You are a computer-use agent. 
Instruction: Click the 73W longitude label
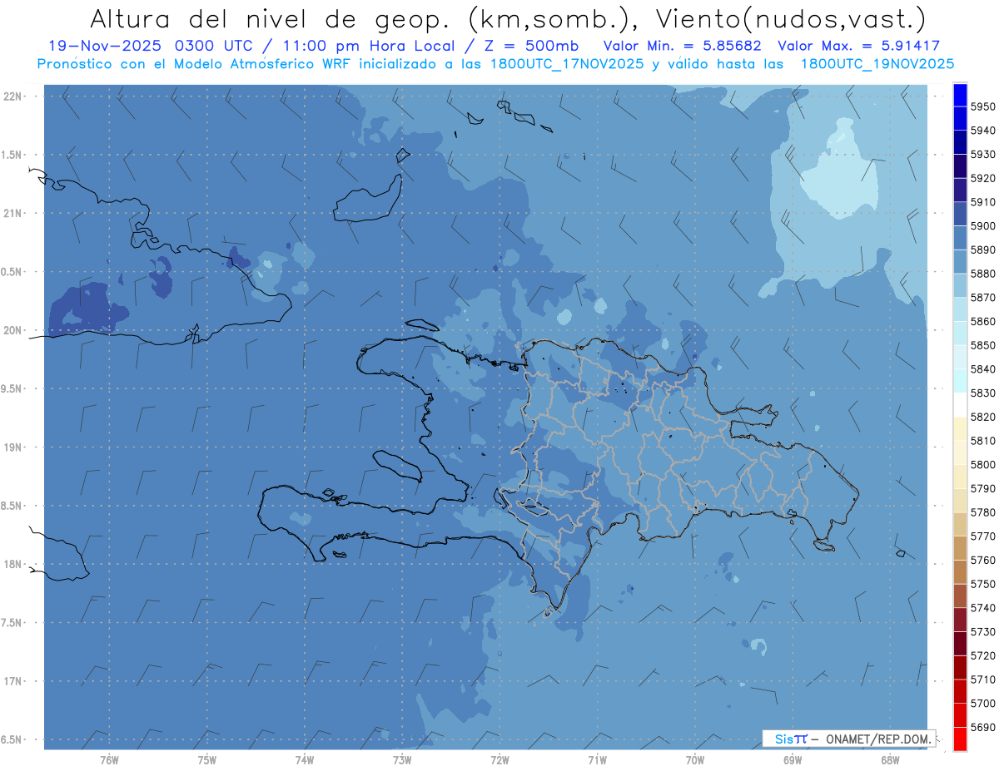click(402, 760)
